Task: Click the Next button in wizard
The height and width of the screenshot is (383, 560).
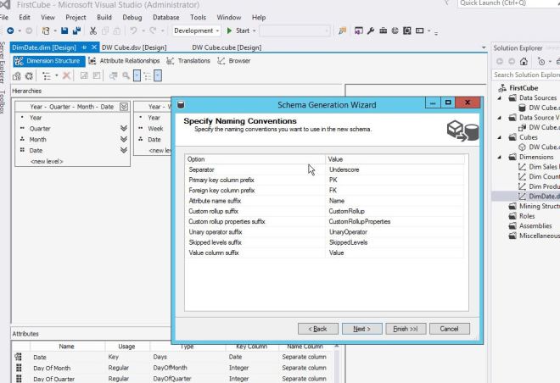Action: click(x=361, y=329)
